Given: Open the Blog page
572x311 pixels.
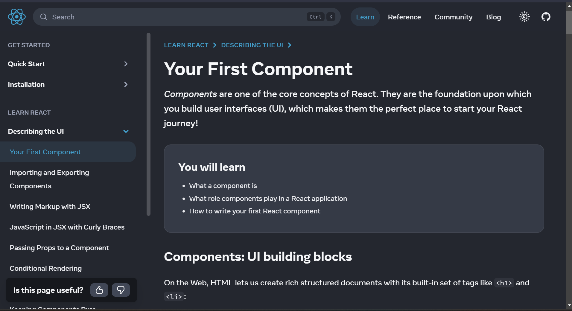Looking at the screenshot, I should [x=493, y=17].
